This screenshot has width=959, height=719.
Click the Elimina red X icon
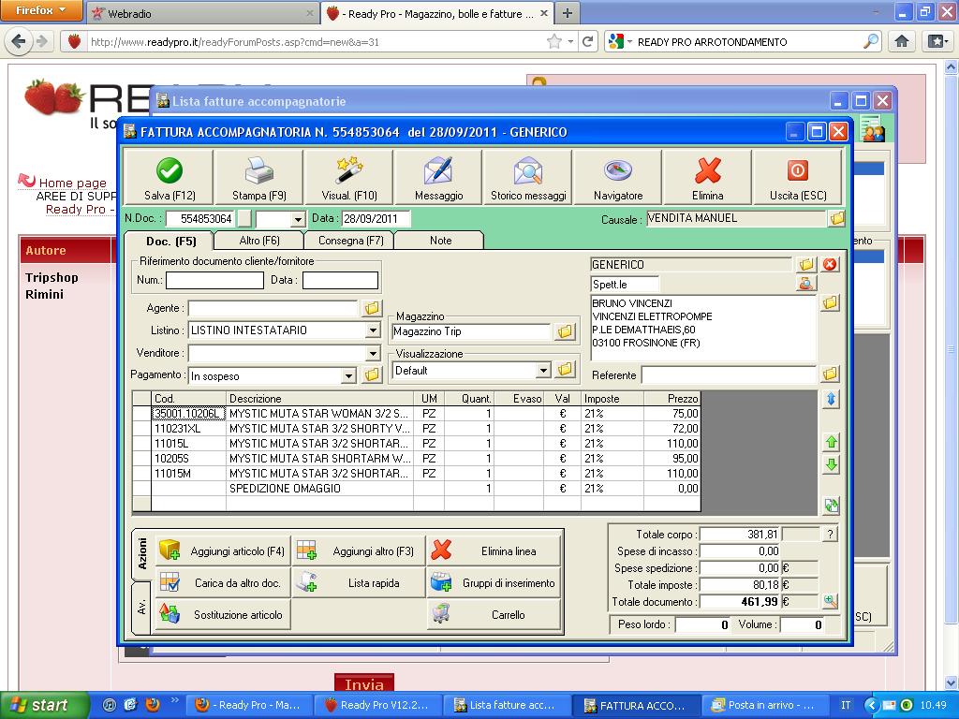tap(708, 171)
